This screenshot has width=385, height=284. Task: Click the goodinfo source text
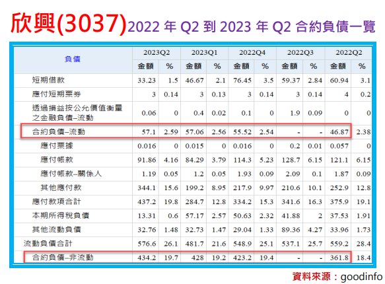coord(361,277)
